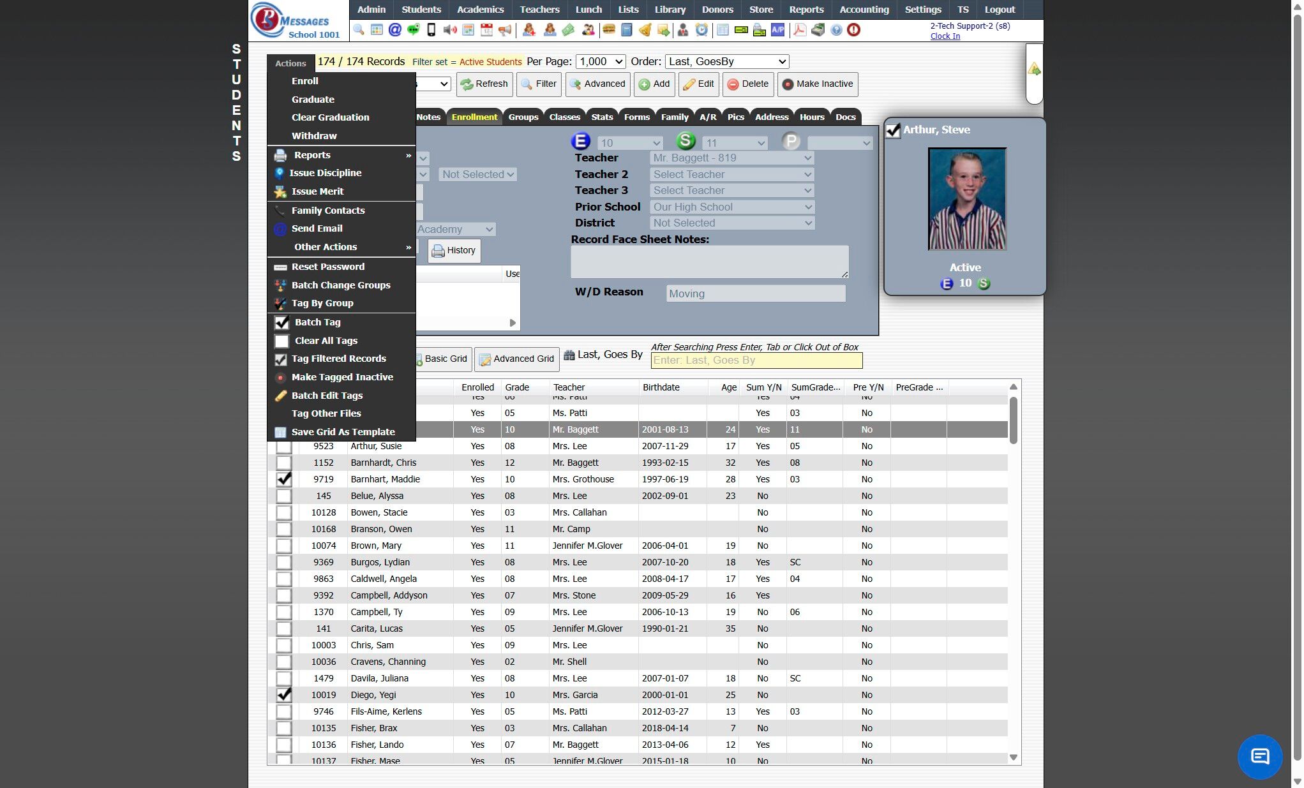The height and width of the screenshot is (788, 1304).
Task: Click the Last, Goes By search field
Action: (756, 361)
